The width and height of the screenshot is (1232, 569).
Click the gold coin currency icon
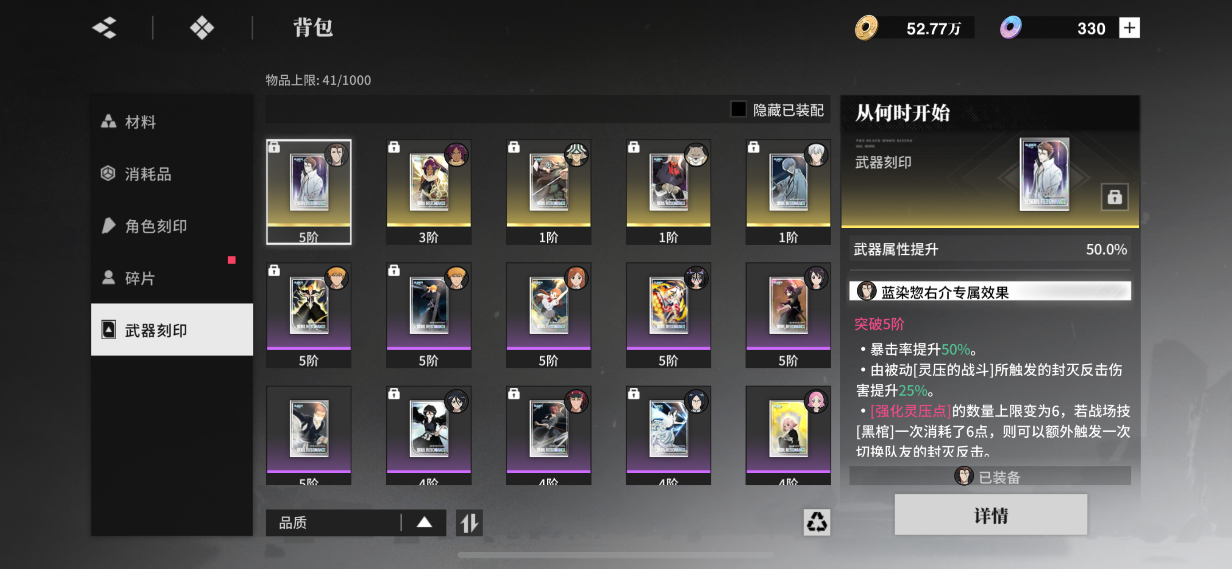pyautogui.click(x=866, y=28)
